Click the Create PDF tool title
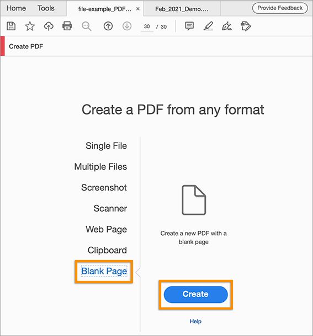 (x=26, y=46)
